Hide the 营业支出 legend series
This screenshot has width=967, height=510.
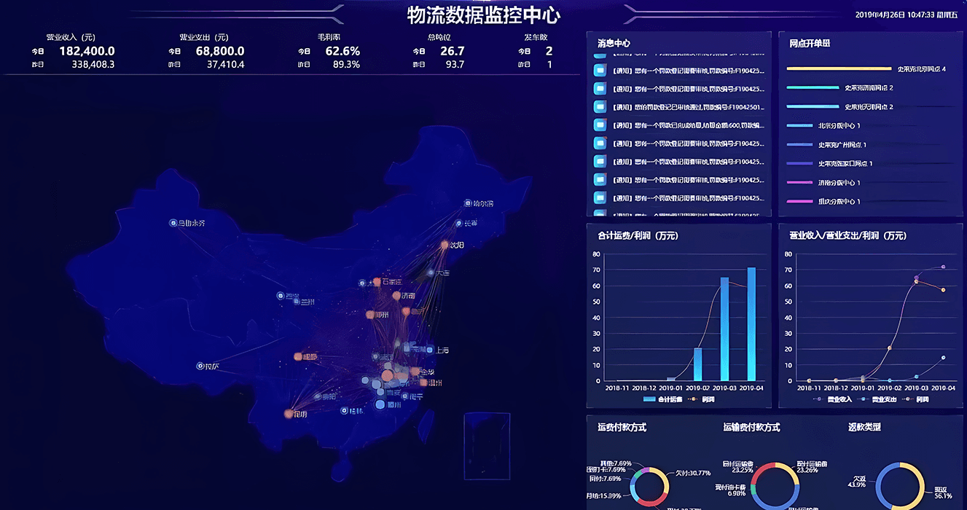(x=877, y=399)
